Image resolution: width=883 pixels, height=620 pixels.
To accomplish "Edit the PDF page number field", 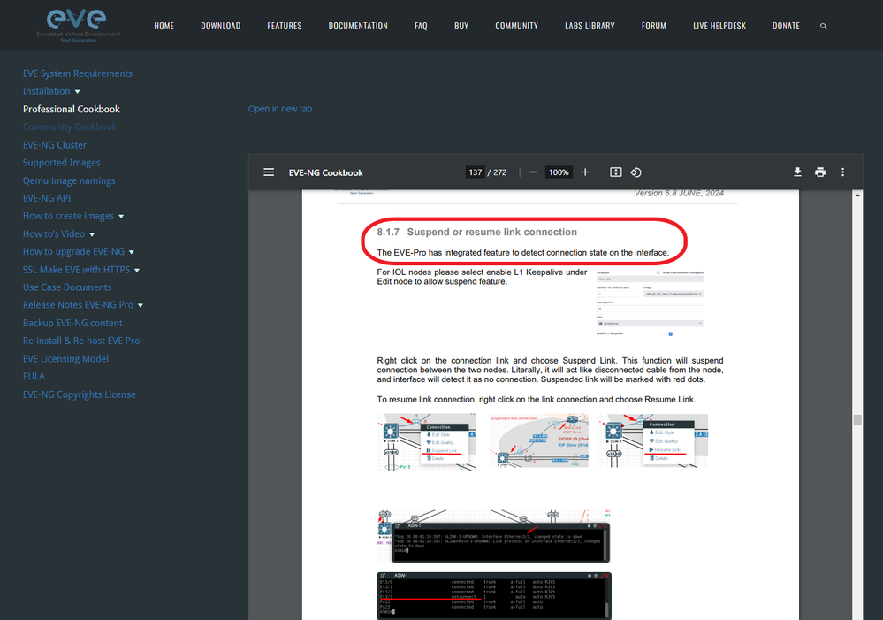I will point(476,172).
